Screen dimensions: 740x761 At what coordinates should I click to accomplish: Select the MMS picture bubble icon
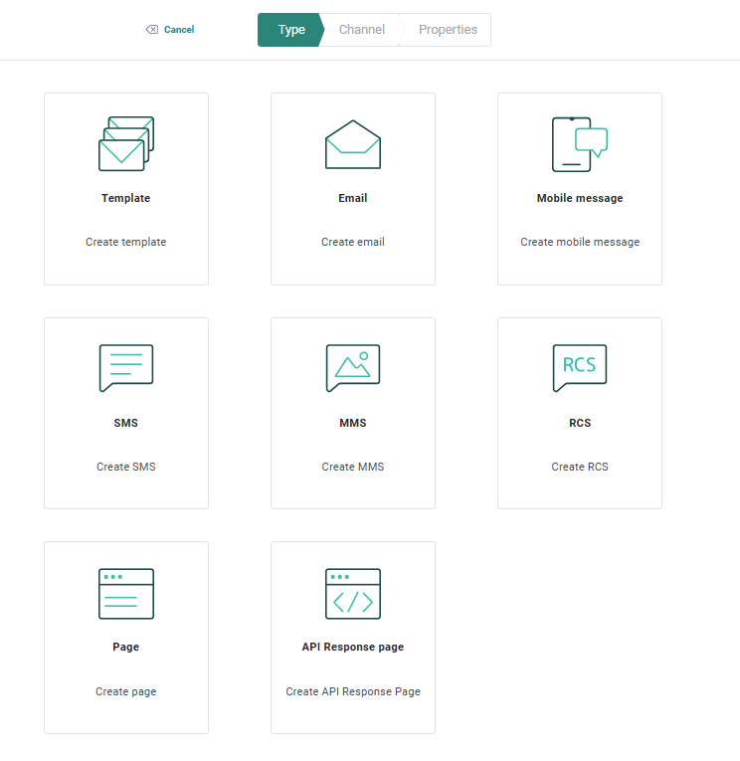(353, 368)
